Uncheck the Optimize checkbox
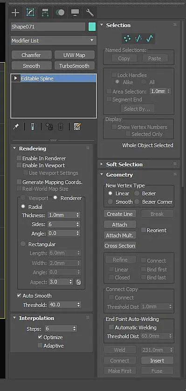Viewport: 186px width, 391px height. (40, 337)
